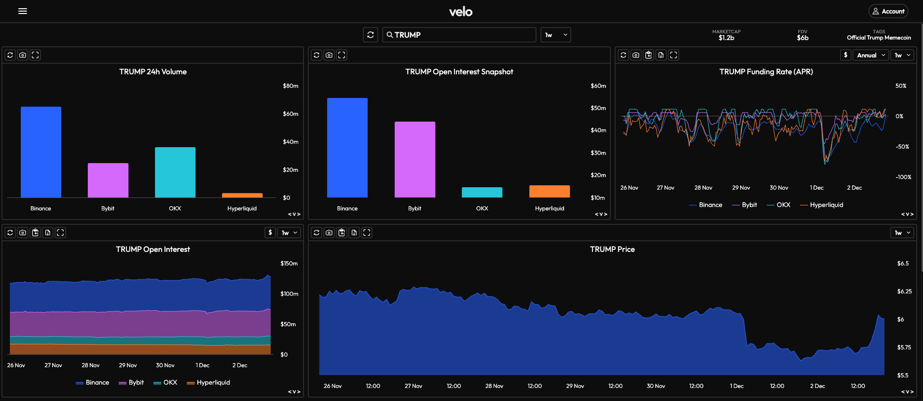This screenshot has height=401, width=923.
Task: Click the Bybit color swatch in the Open Interest legend
Action: point(123,383)
